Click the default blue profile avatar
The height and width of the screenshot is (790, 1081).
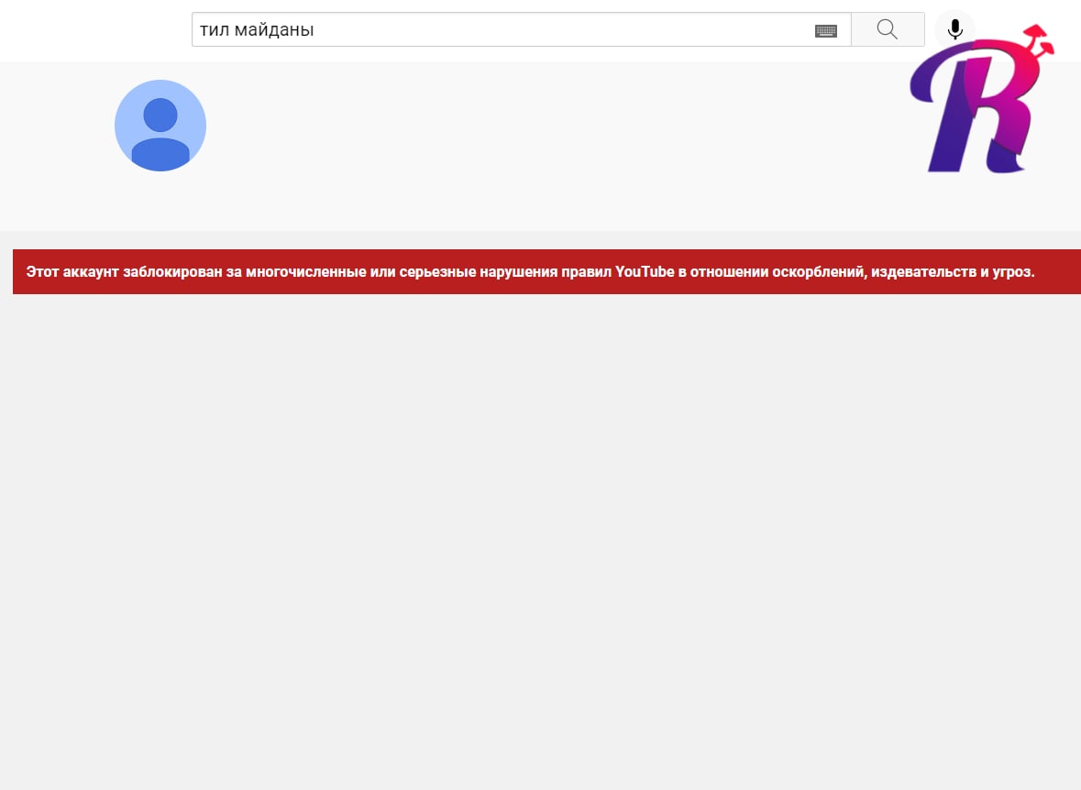(160, 126)
